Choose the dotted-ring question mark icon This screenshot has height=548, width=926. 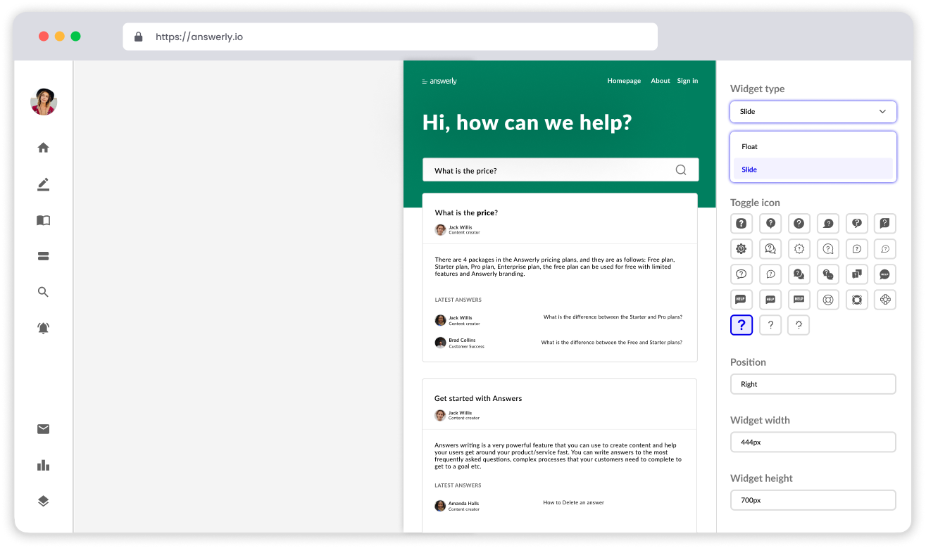799,325
